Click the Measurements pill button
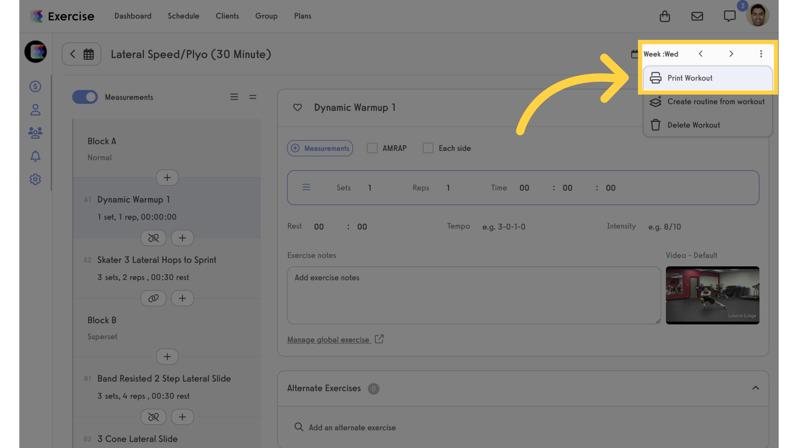798x448 pixels. (x=320, y=148)
